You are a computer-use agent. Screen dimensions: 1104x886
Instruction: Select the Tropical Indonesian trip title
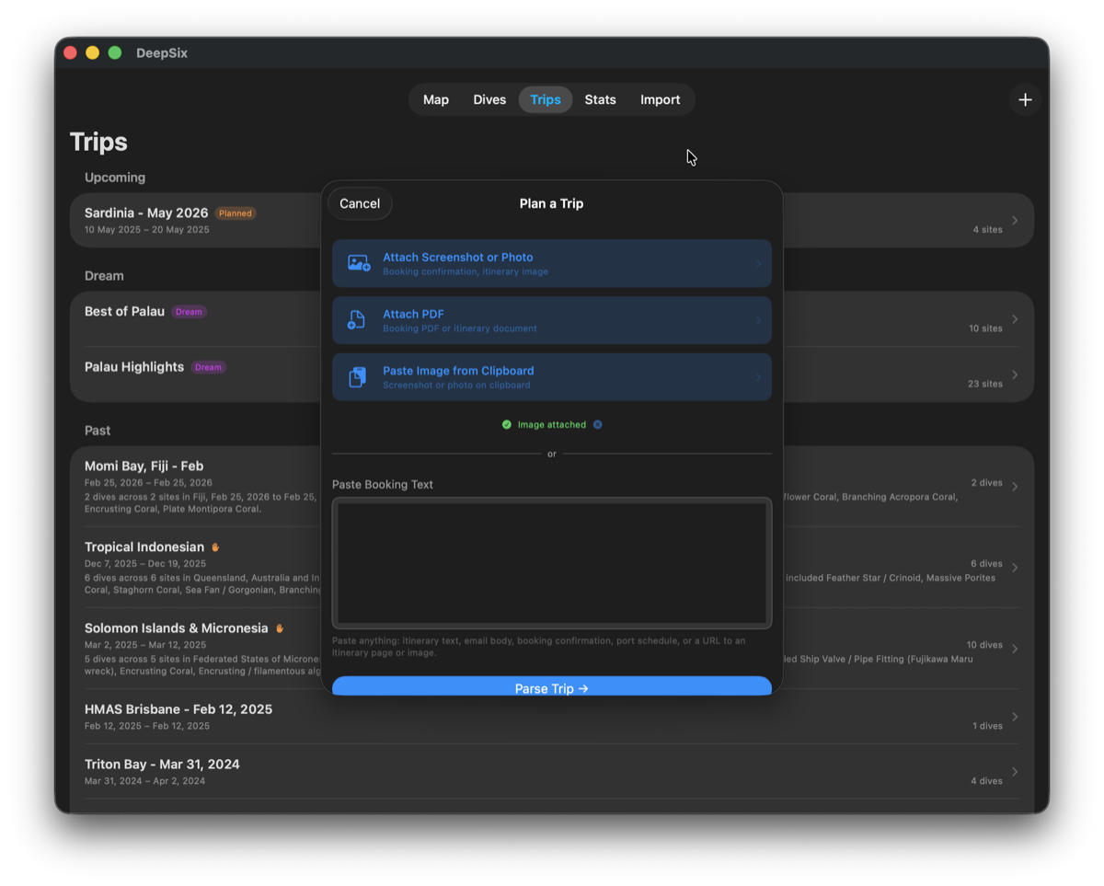[144, 547]
